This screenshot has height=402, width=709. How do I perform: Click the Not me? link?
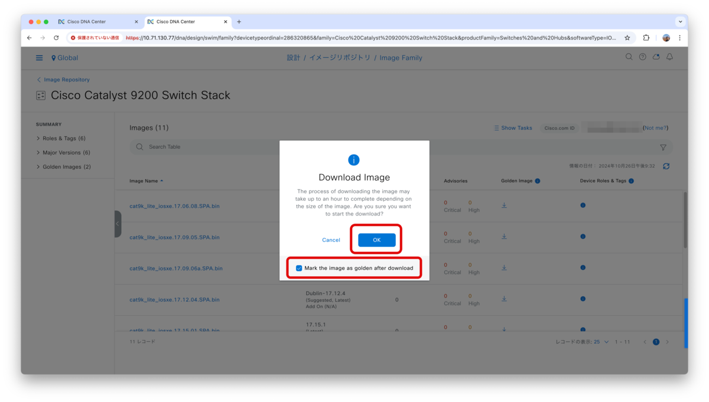pyautogui.click(x=655, y=128)
